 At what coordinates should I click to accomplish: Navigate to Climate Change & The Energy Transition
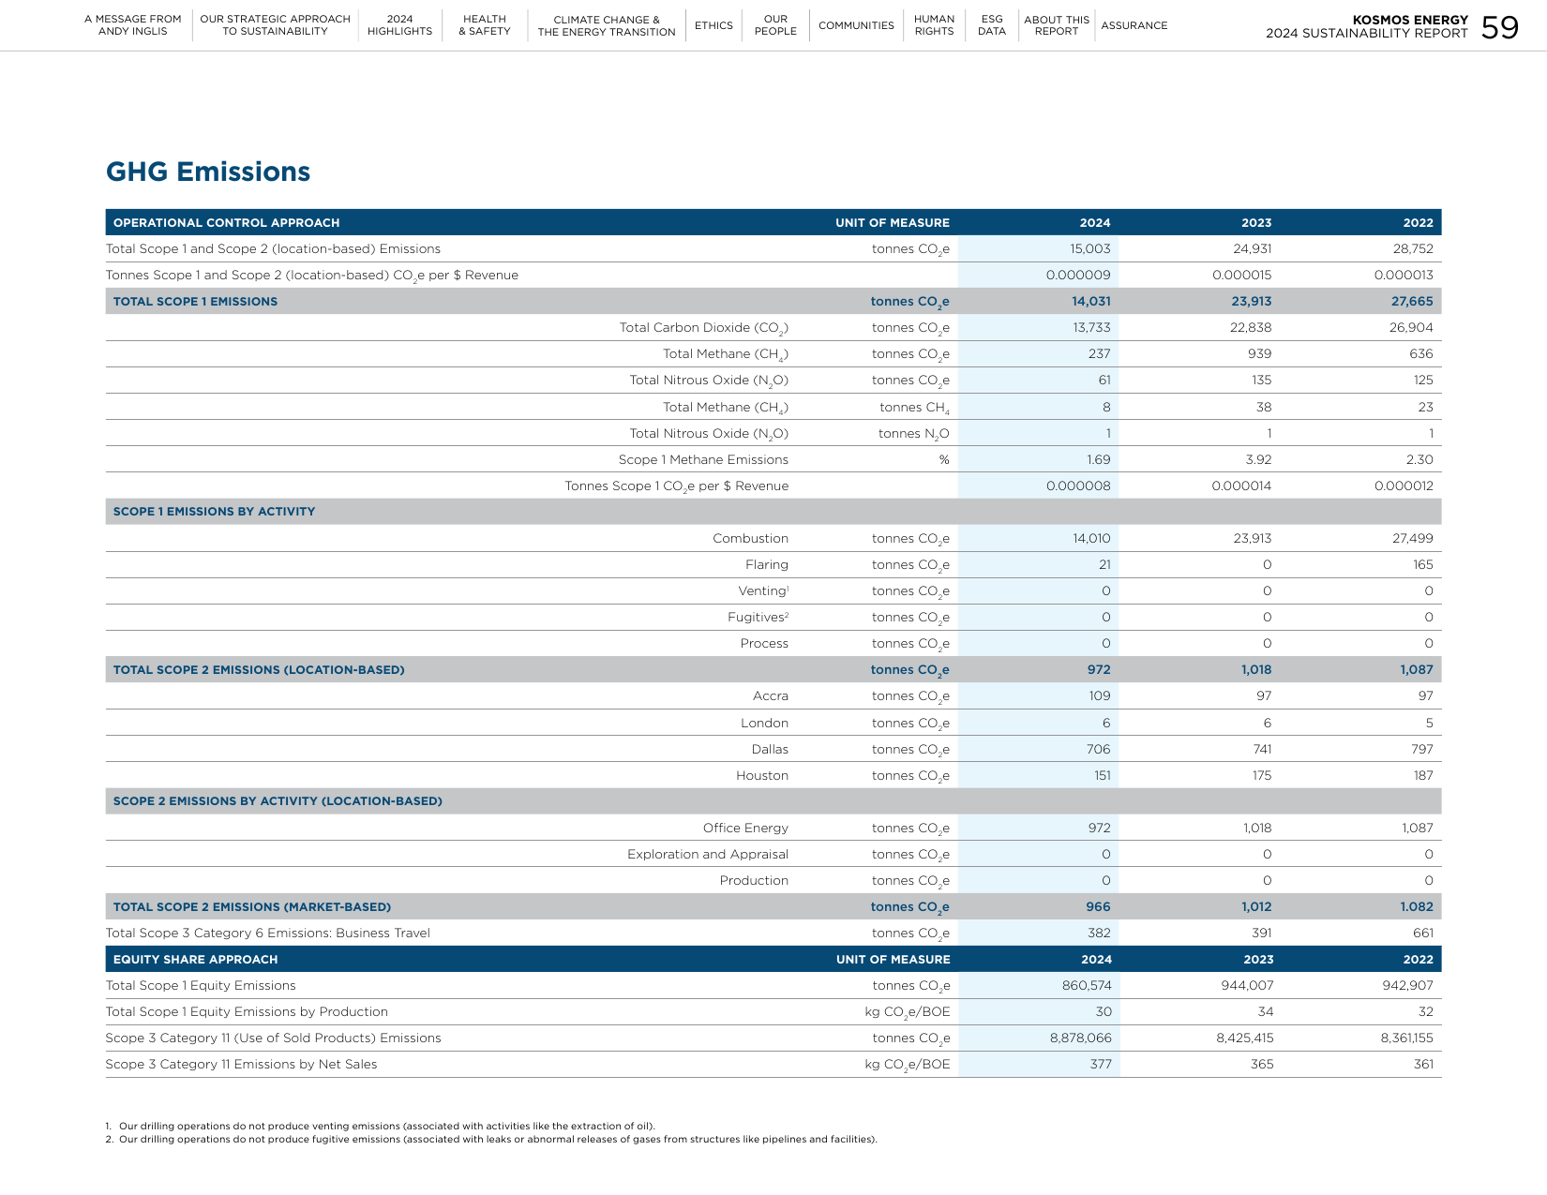(x=607, y=25)
